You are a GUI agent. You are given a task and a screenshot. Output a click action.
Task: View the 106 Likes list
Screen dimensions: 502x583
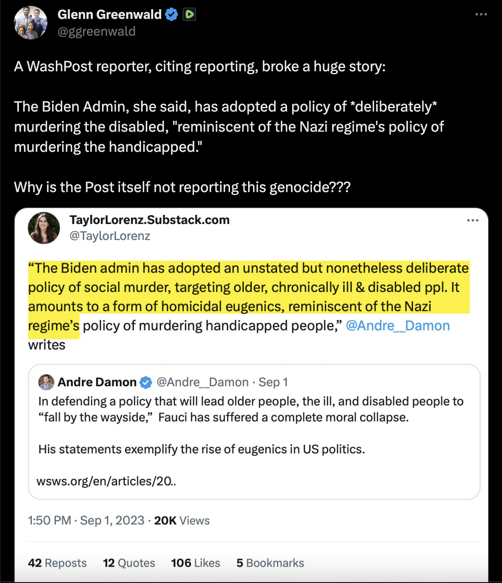(x=195, y=563)
